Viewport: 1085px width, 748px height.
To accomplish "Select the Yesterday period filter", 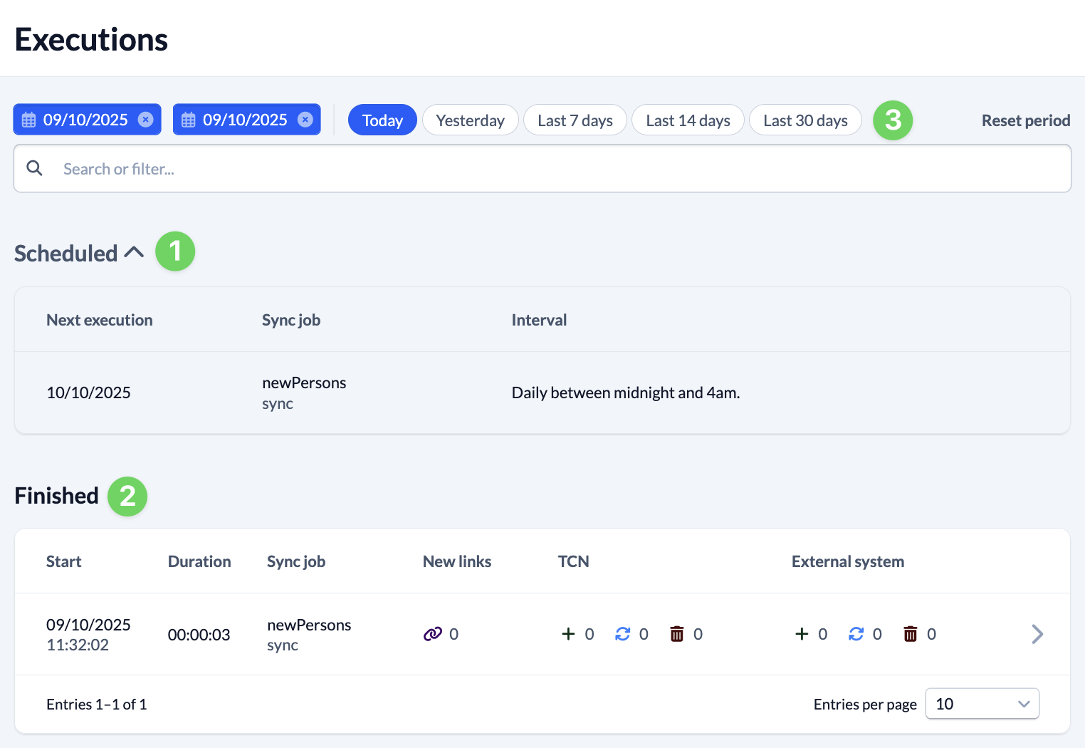I will [x=470, y=120].
